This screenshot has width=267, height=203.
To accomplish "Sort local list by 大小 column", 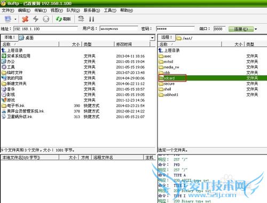I will (70, 44).
